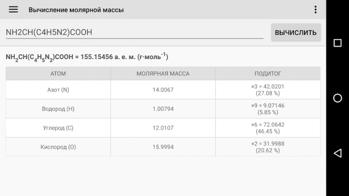The height and width of the screenshot is (196, 349).
Task: Click the molar mass result 155.15456 line
Action: (87, 57)
